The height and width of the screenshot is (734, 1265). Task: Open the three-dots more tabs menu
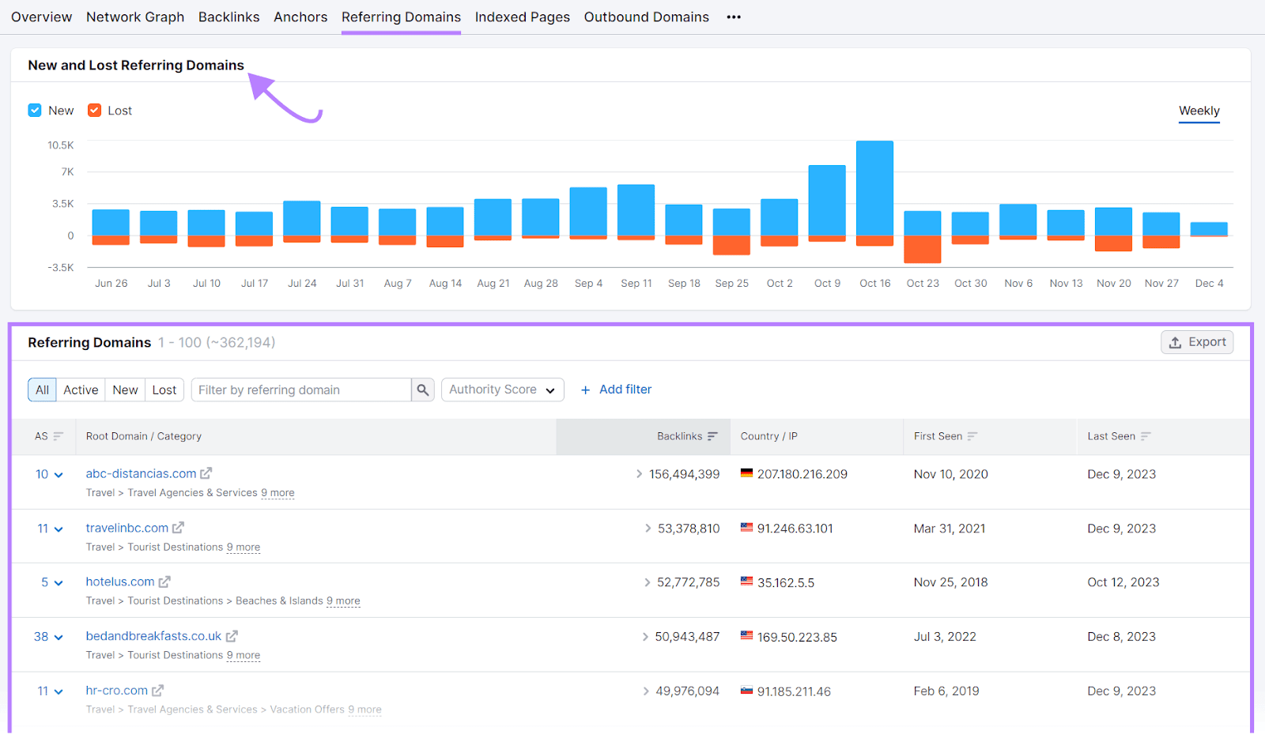[734, 17]
